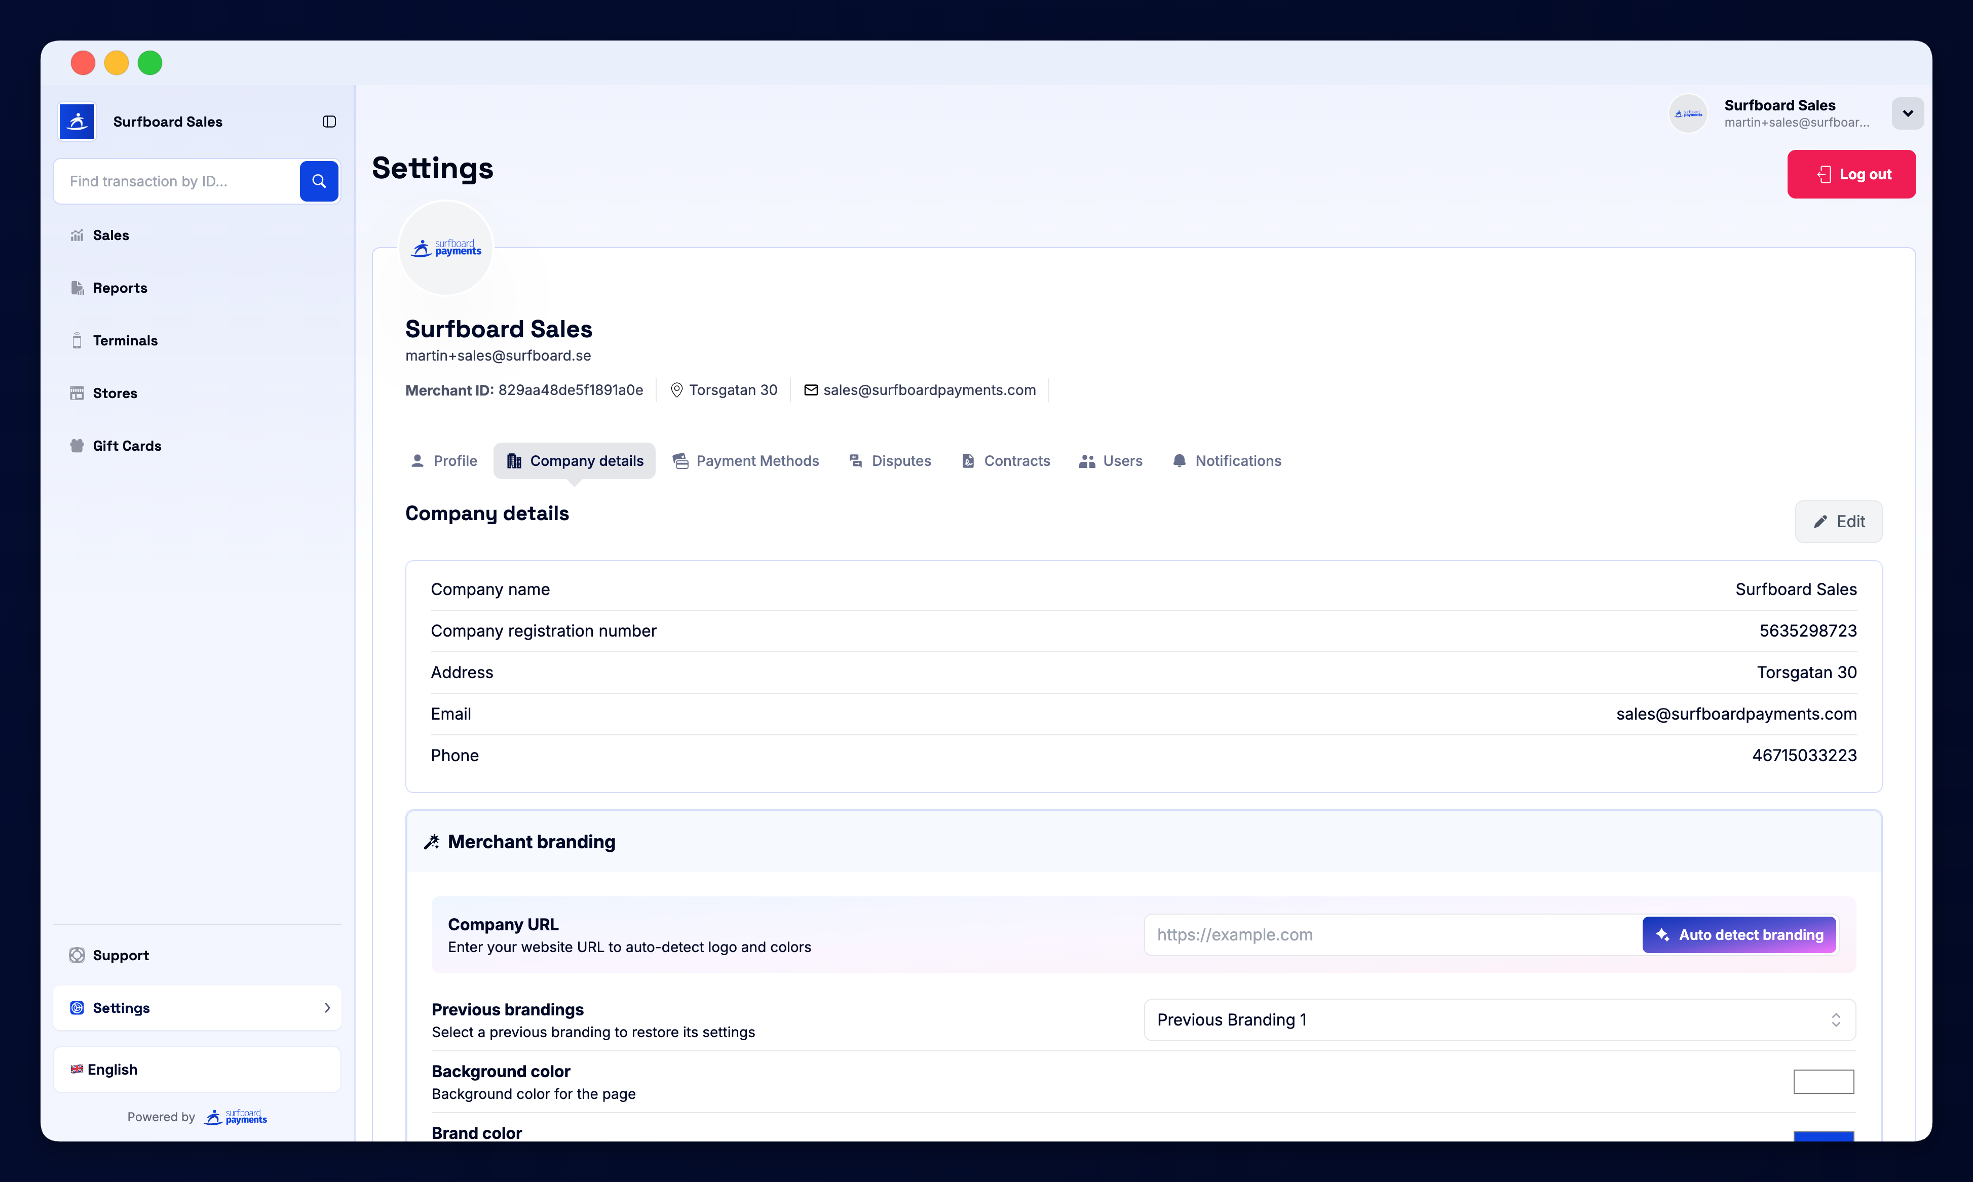
Task: Collapse the sidebar using the panel toggle icon
Action: tap(329, 121)
